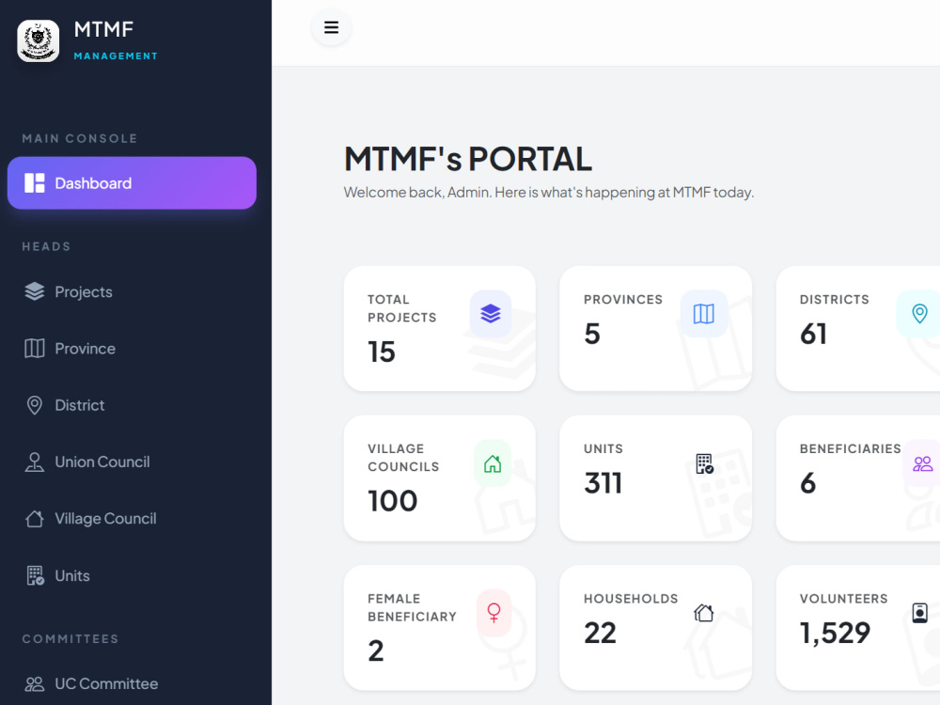Click the Projects layers icon in the sidebar
This screenshot has height=705, width=940.
tap(35, 291)
